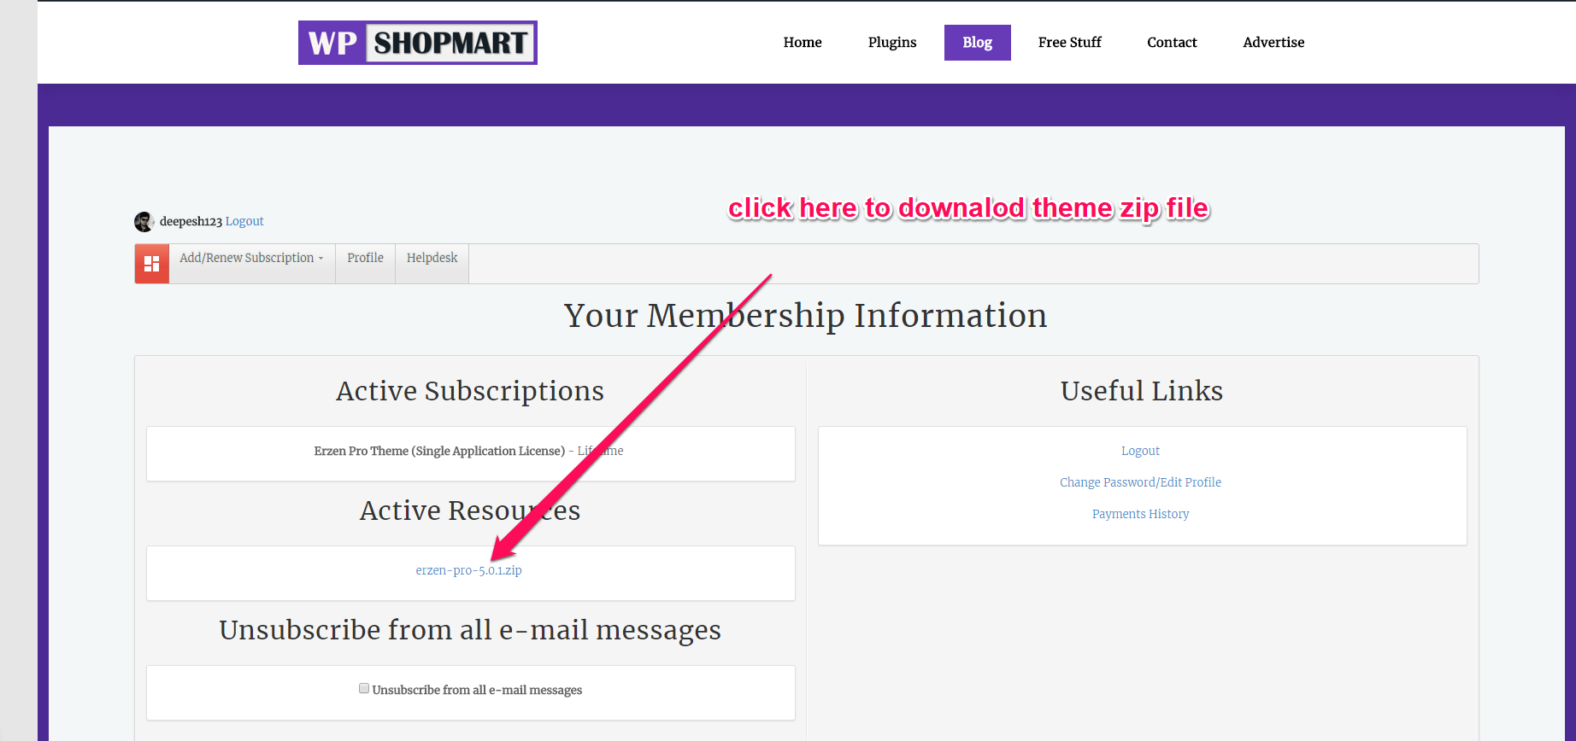Open Change Password/Edit Profile link

coord(1140,482)
